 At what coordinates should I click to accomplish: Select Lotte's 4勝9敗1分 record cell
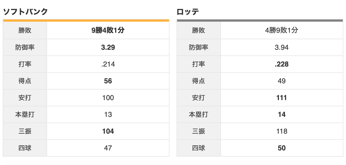click(x=282, y=31)
